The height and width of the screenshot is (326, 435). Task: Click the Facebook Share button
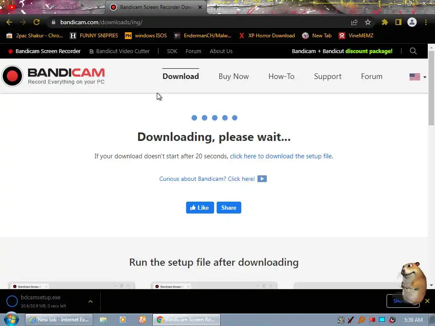tap(229, 208)
